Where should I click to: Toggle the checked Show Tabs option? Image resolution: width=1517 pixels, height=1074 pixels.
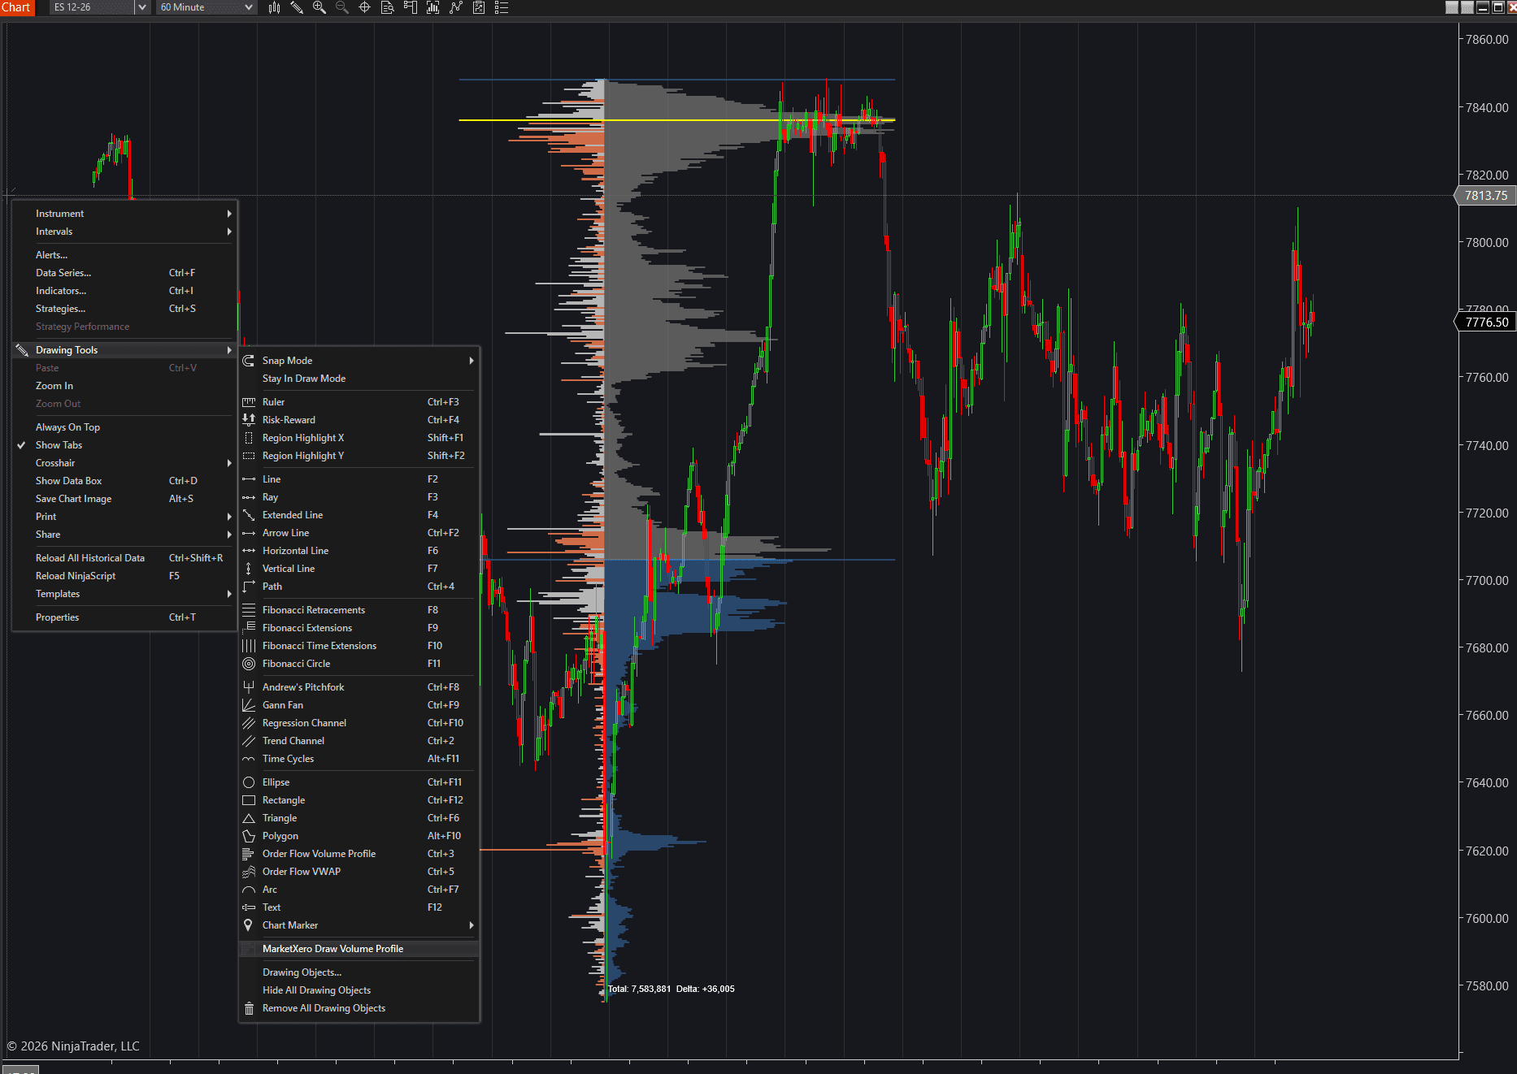(x=124, y=445)
